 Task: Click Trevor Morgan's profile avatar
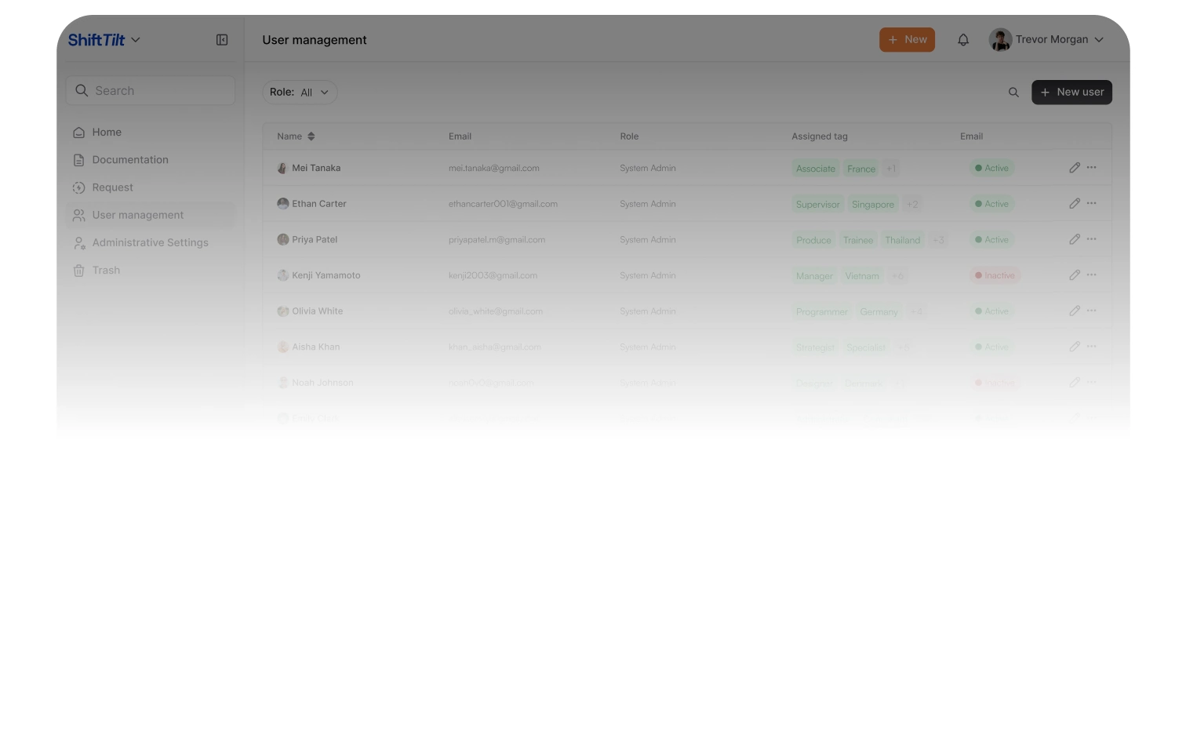[x=1000, y=40]
